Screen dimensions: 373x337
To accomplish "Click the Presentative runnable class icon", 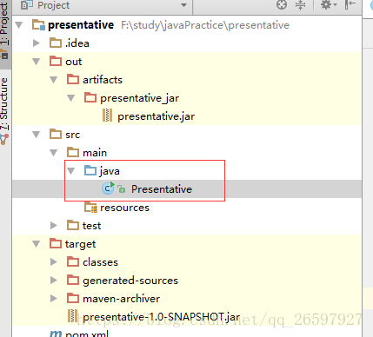I will [x=108, y=188].
